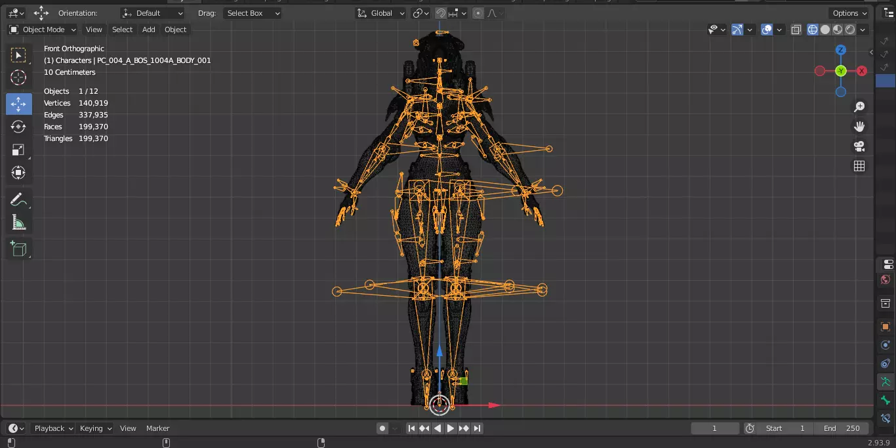
Task: Switch to solid shading
Action: point(825,30)
